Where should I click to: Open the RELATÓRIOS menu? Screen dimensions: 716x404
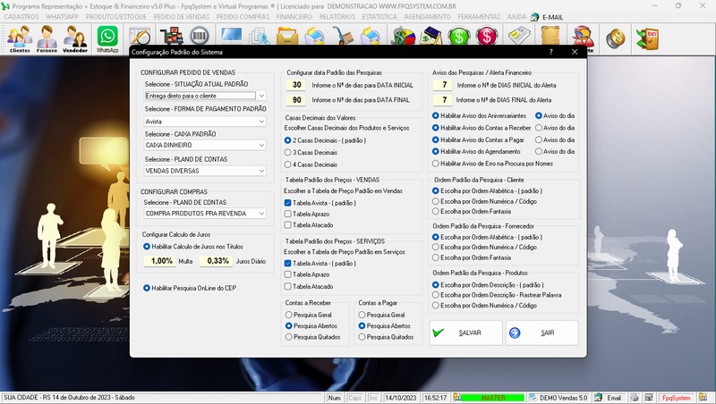pyautogui.click(x=337, y=17)
